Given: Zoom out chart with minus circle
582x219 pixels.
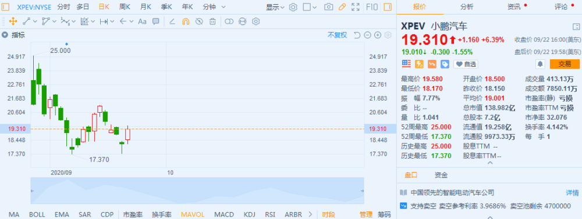Looking at the screenshot, I should (367, 35).
